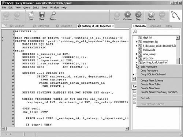The image size is (183, 137).
Task: Click the 'OPEN cur1;' line in editor
Action: pyautogui.click(x=31, y=108)
